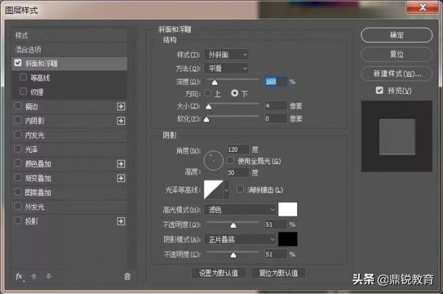This screenshot has width=443, height=294.
Task: Click the 高度 value field showing 30
Action: 238,173
